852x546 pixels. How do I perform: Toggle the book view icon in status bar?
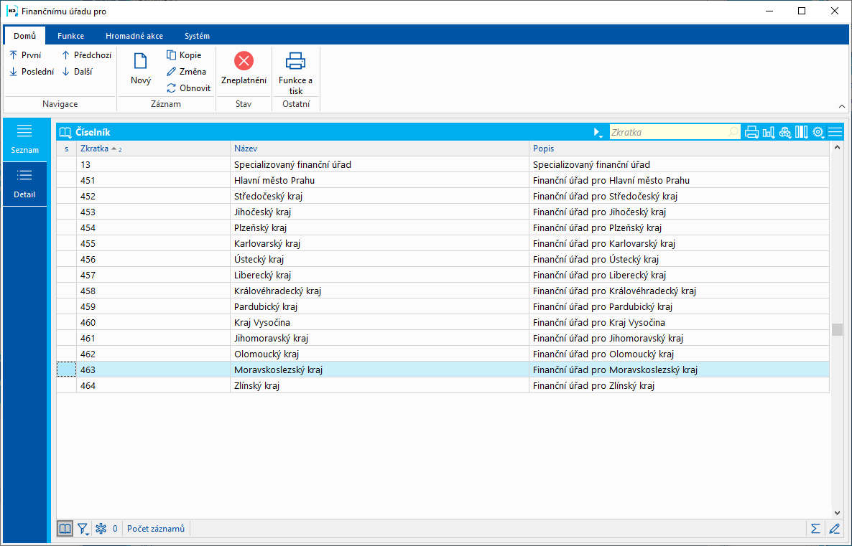65,529
